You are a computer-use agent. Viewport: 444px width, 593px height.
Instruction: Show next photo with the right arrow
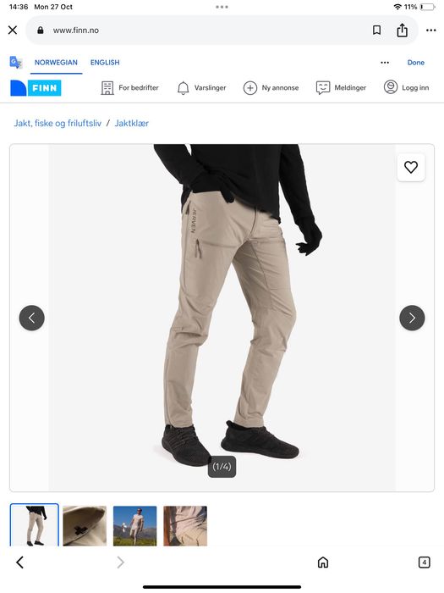412,318
